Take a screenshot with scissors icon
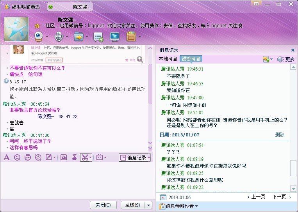Screen dimensions: 298x212 click(x=85, y=157)
